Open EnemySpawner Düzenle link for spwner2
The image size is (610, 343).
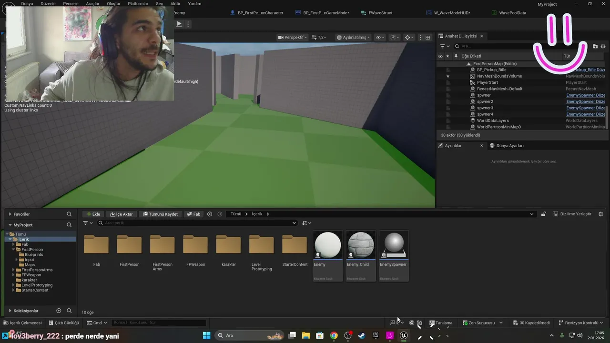coord(585,101)
